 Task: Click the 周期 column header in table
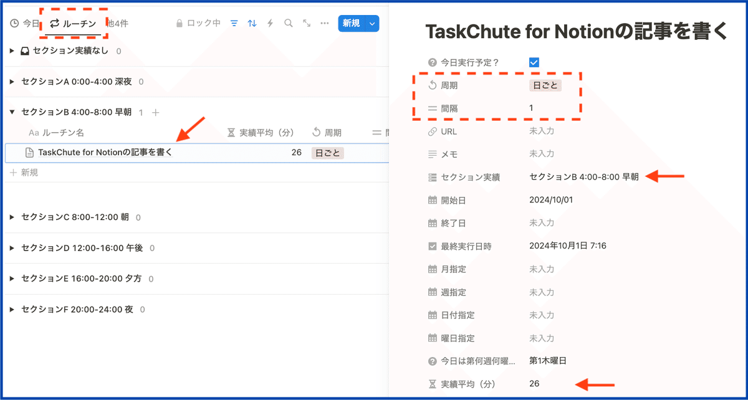tap(326, 133)
